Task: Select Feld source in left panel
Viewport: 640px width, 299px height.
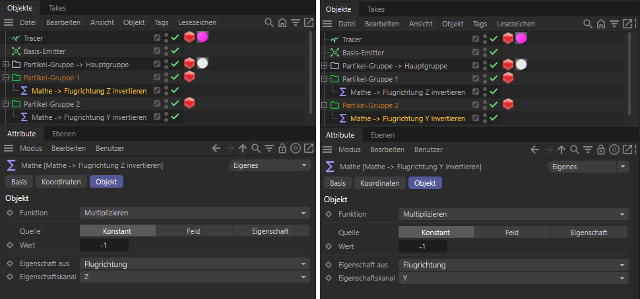Action: click(x=193, y=231)
